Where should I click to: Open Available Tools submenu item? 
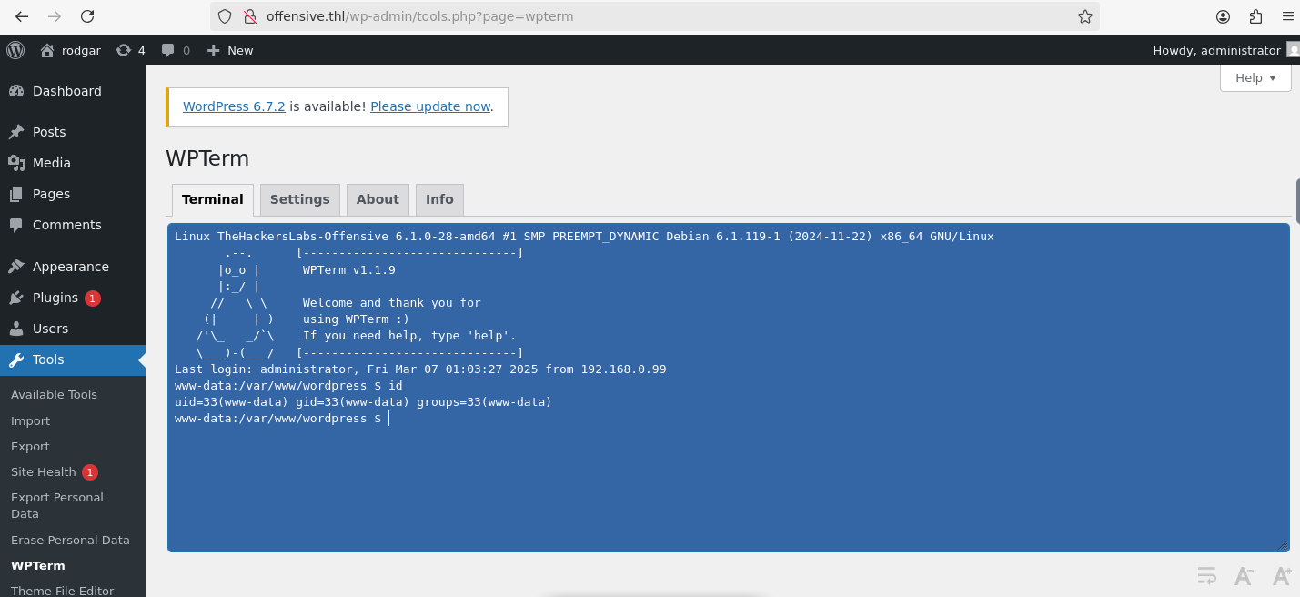(x=54, y=394)
